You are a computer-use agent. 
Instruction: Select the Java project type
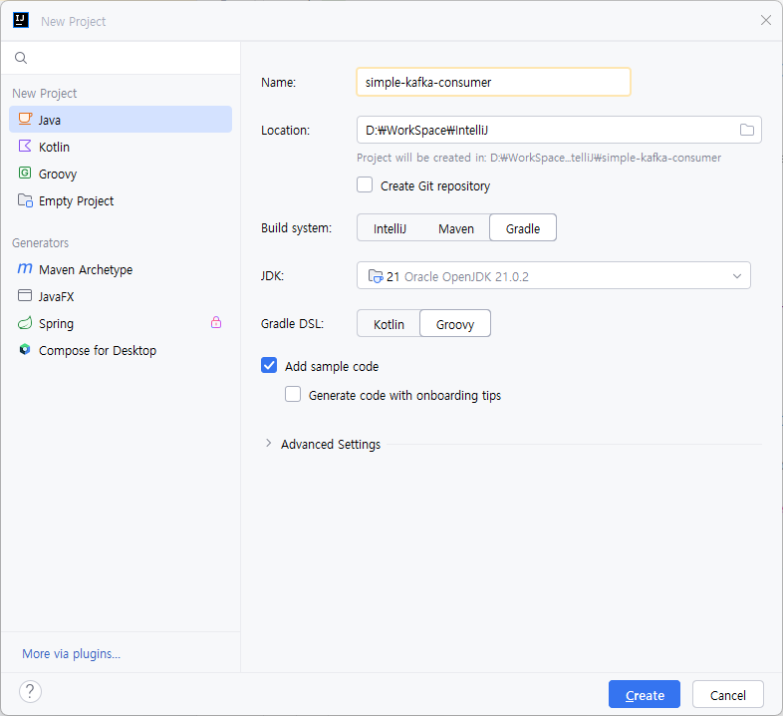tap(121, 120)
